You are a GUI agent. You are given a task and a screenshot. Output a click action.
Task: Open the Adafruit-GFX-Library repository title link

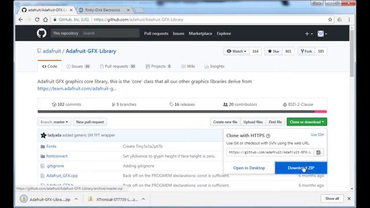click(x=91, y=51)
